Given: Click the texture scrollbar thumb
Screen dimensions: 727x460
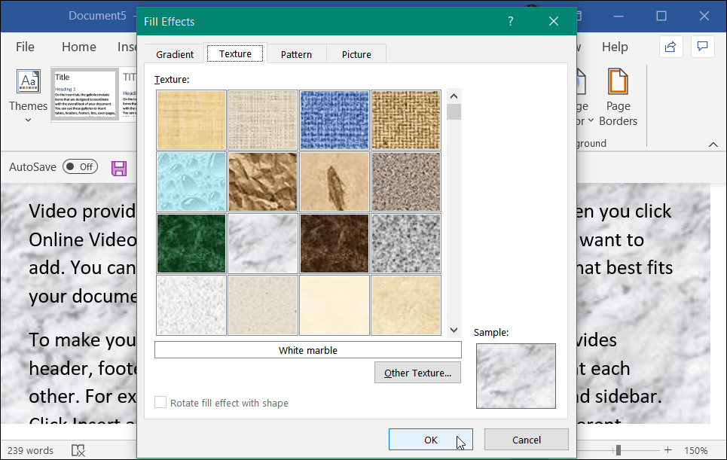Looking at the screenshot, I should coord(454,111).
